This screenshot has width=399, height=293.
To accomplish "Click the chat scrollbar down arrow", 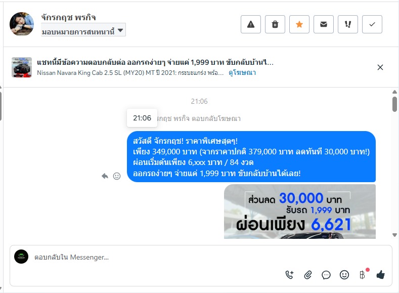I will click(394, 235).
